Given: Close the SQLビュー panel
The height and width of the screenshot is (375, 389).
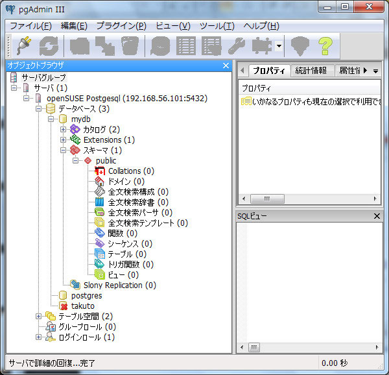Looking at the screenshot, I should point(377,216).
